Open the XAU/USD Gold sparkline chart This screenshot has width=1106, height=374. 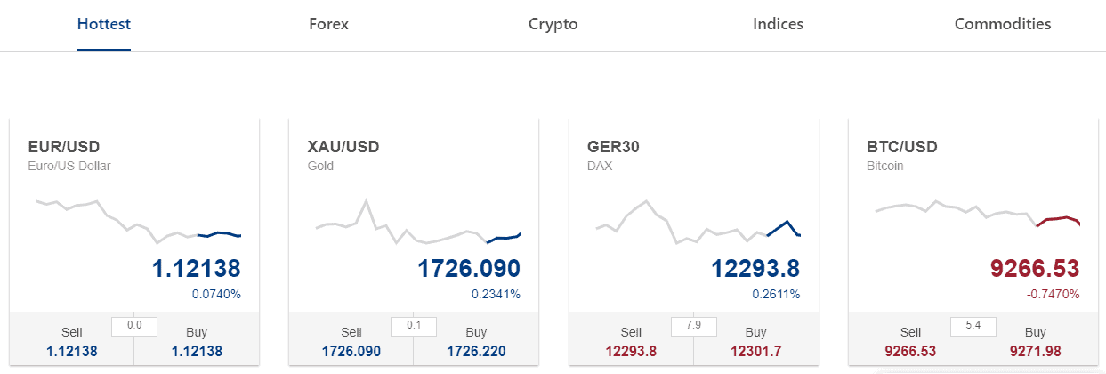417,224
